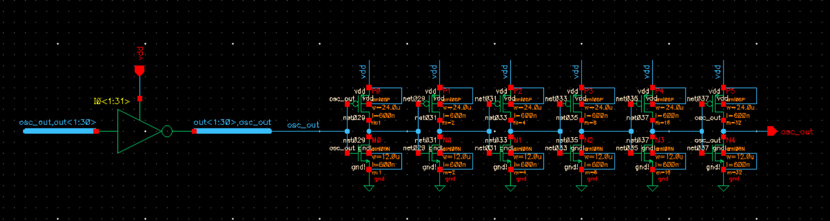Click the wire junction dot between P5 and N4 drains
Viewport: 830px width, 221px height.
click(723, 131)
